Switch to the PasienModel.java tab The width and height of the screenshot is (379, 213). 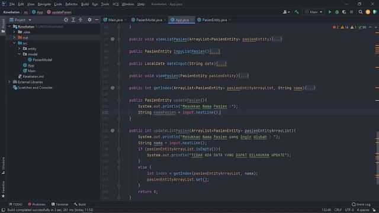click(x=149, y=20)
